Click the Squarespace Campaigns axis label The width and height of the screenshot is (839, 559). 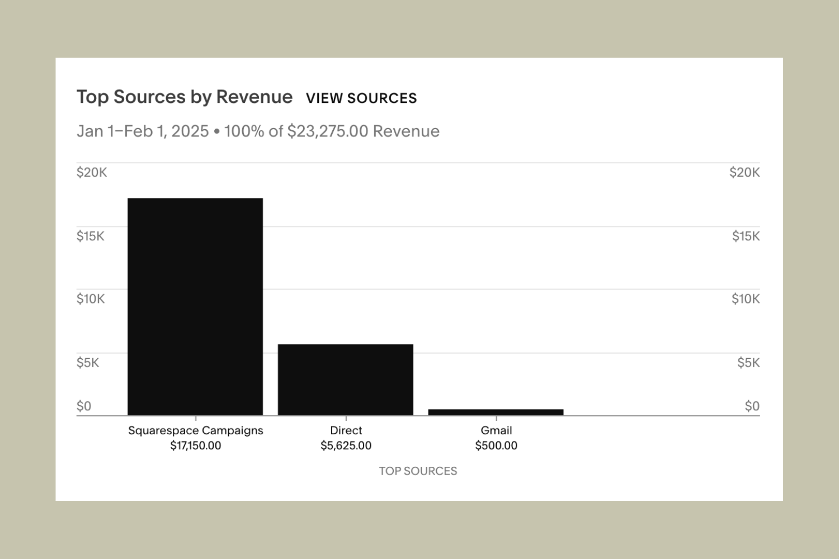(196, 430)
